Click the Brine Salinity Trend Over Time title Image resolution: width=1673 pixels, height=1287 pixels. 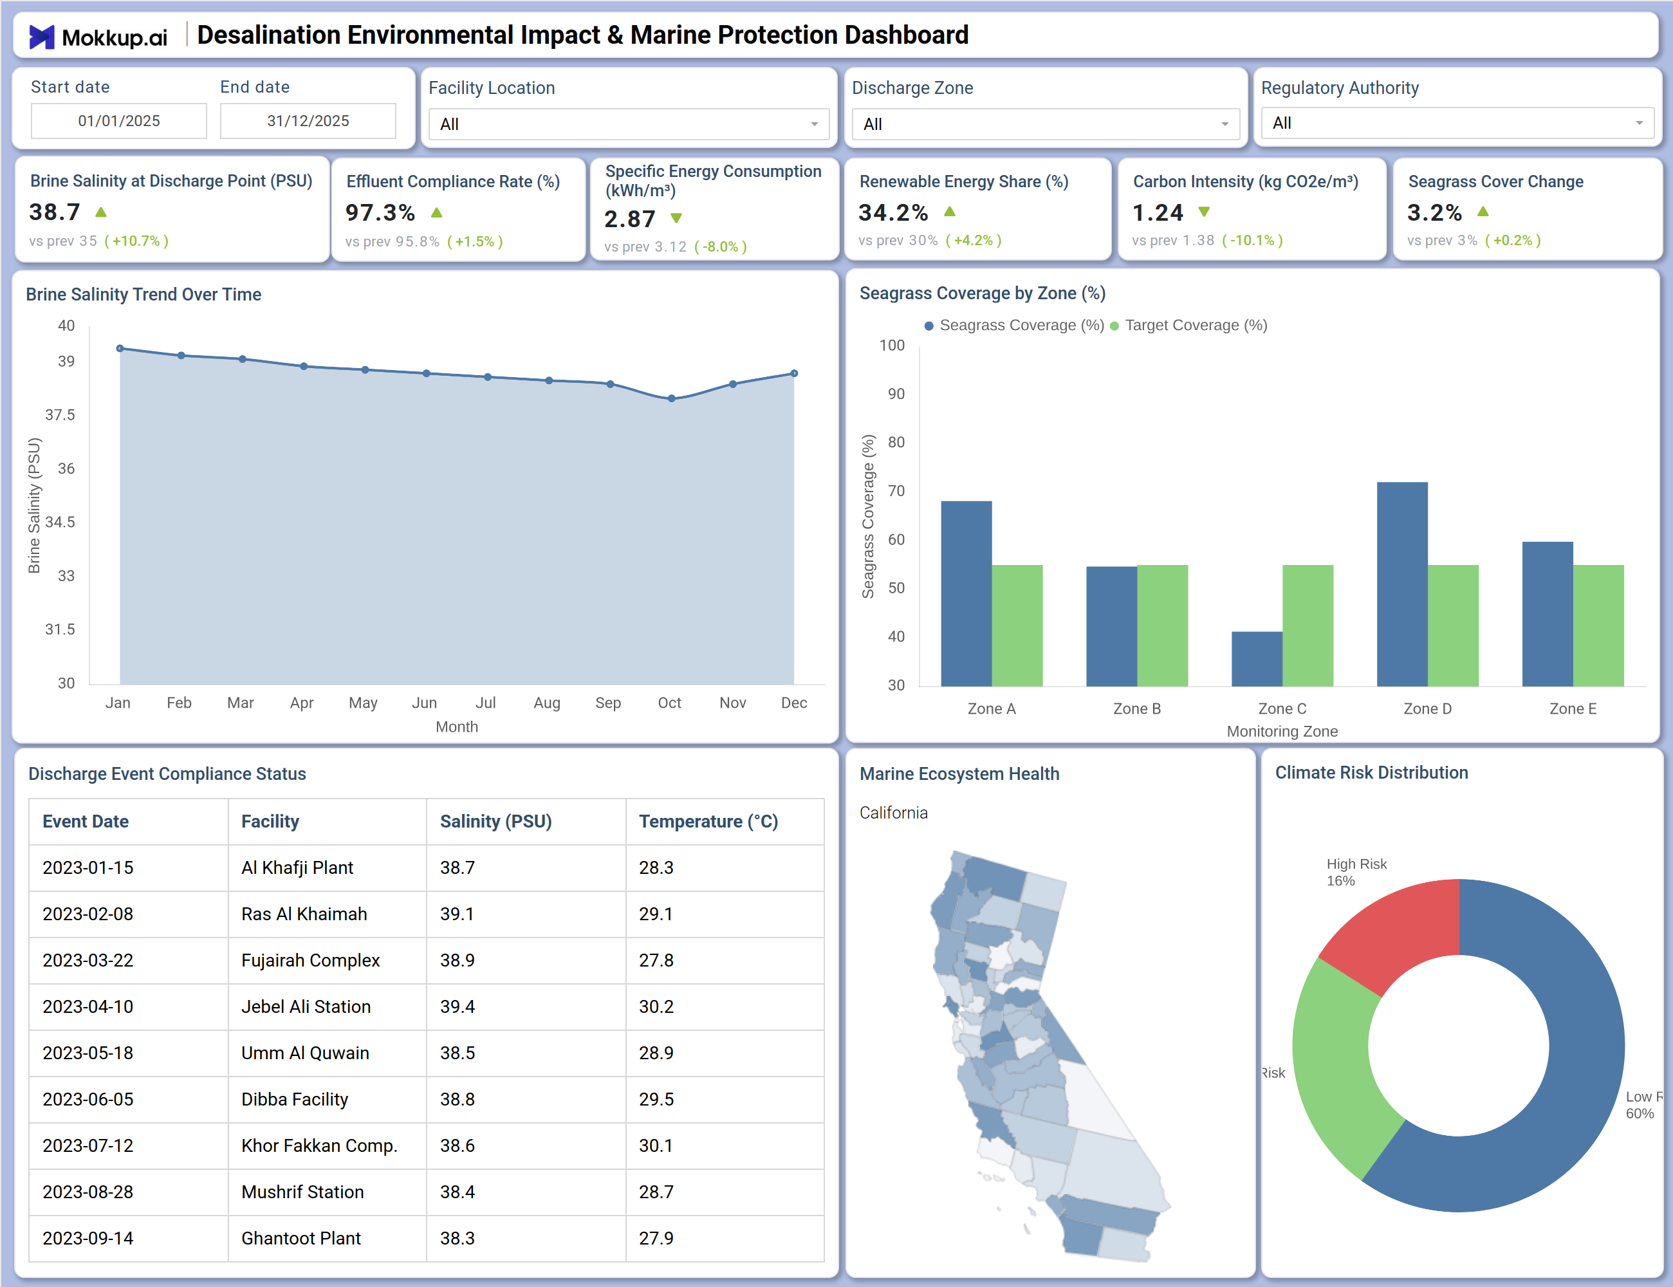point(143,295)
